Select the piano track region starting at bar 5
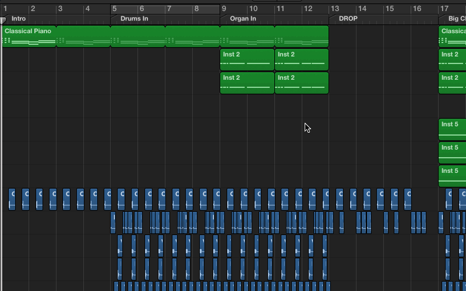 point(138,36)
